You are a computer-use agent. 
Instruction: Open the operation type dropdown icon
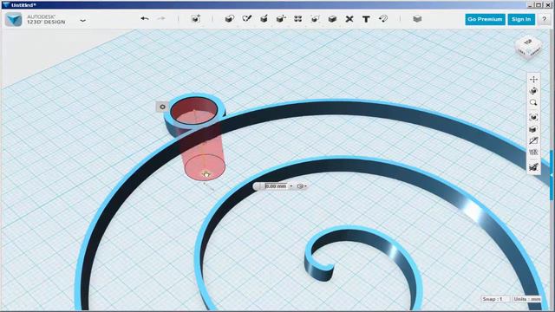(302, 186)
